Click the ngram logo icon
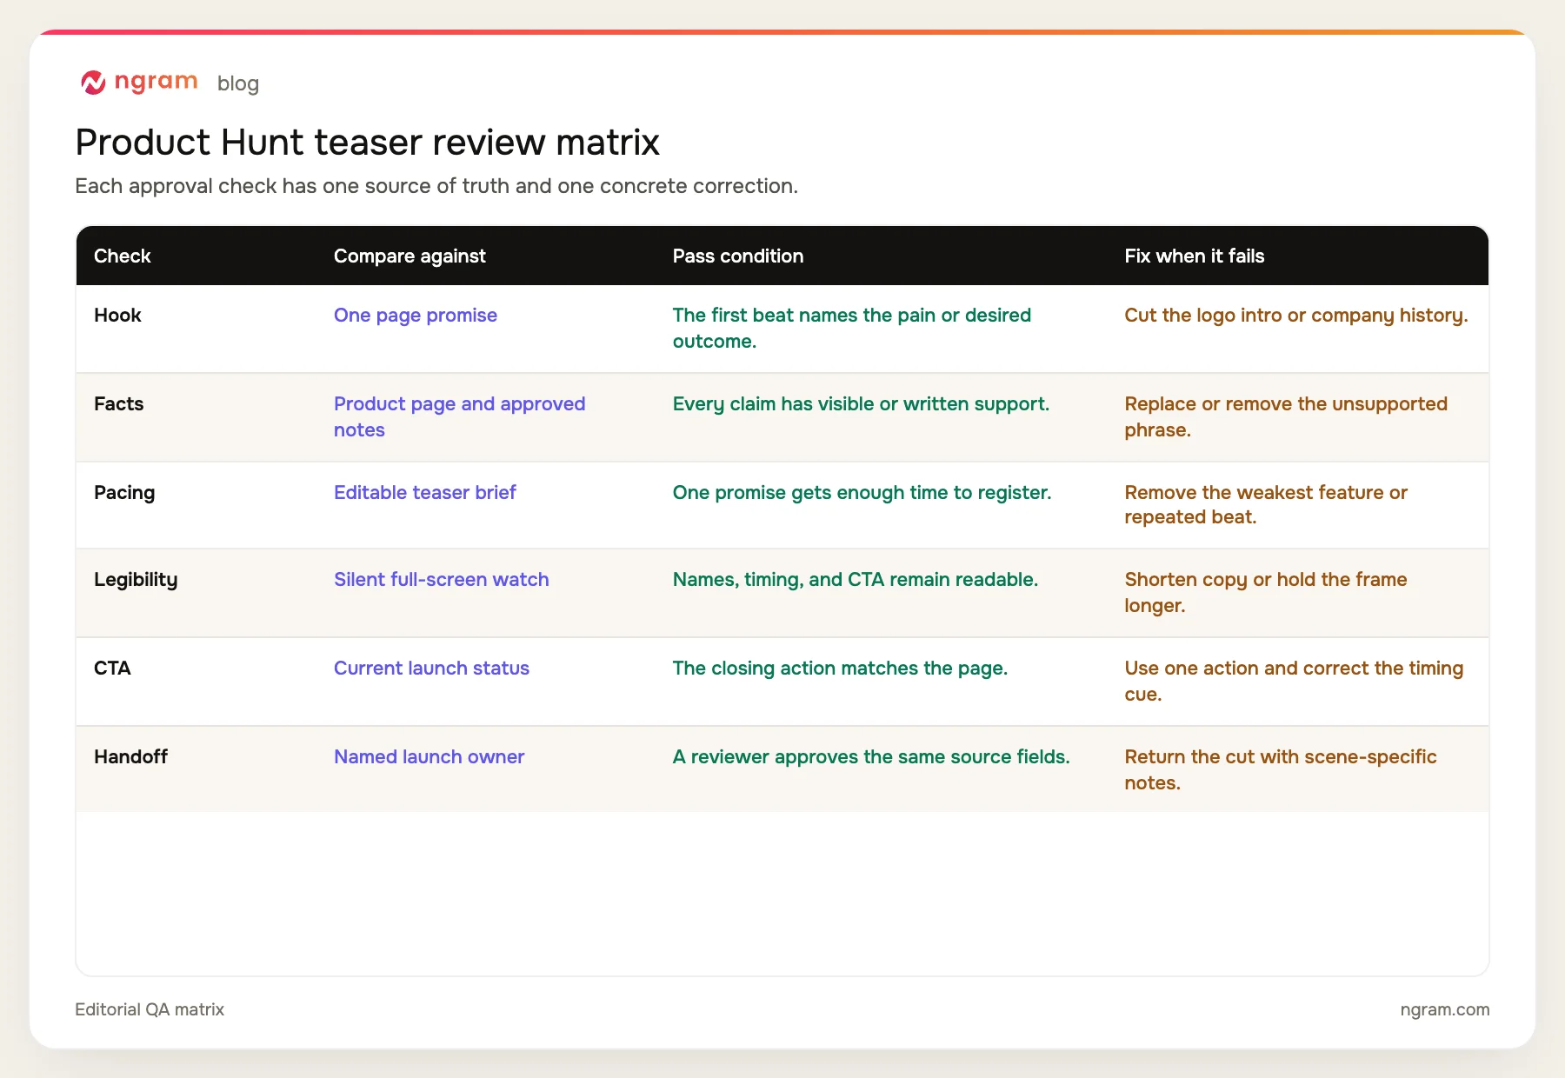Screen dimensions: 1565x1078 click(x=93, y=83)
